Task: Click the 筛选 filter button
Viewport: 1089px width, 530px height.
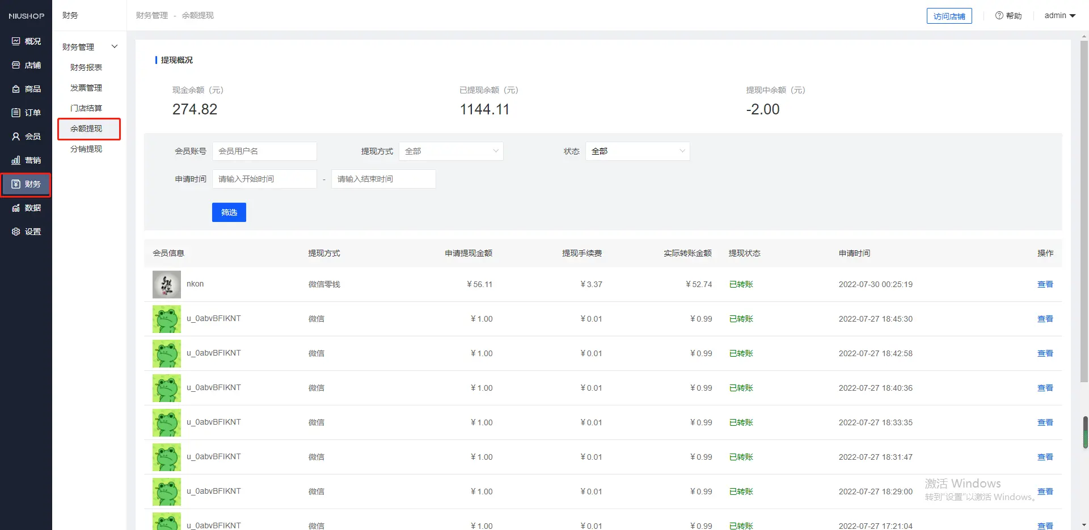Action: point(229,212)
